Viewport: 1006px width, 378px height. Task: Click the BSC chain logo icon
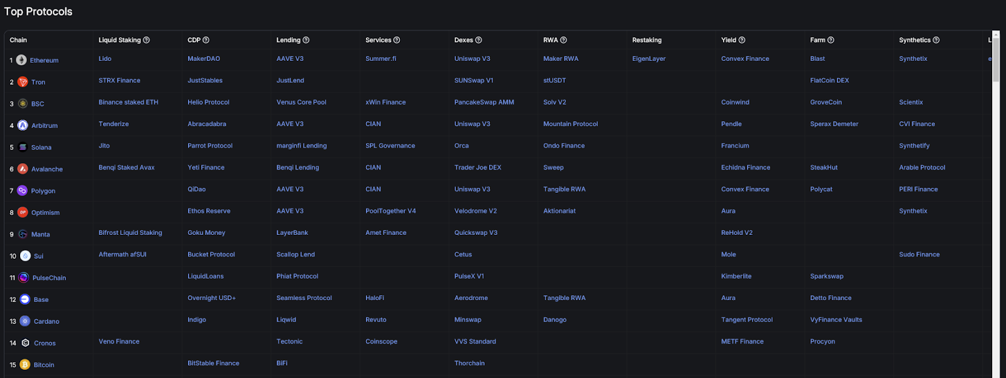pyautogui.click(x=23, y=104)
